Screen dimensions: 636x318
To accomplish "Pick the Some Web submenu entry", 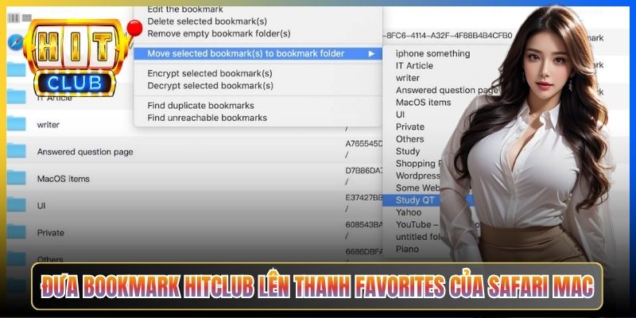I will point(418,188).
